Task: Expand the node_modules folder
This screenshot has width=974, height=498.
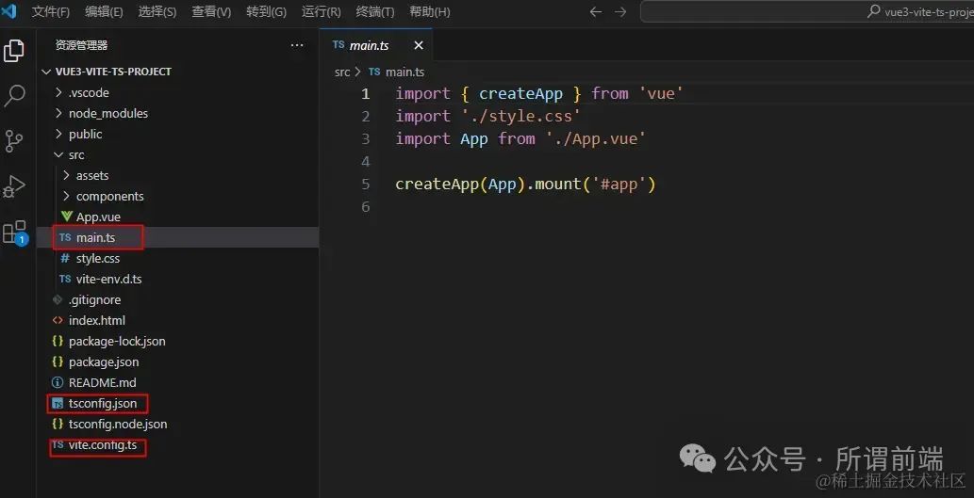Action: (x=107, y=113)
